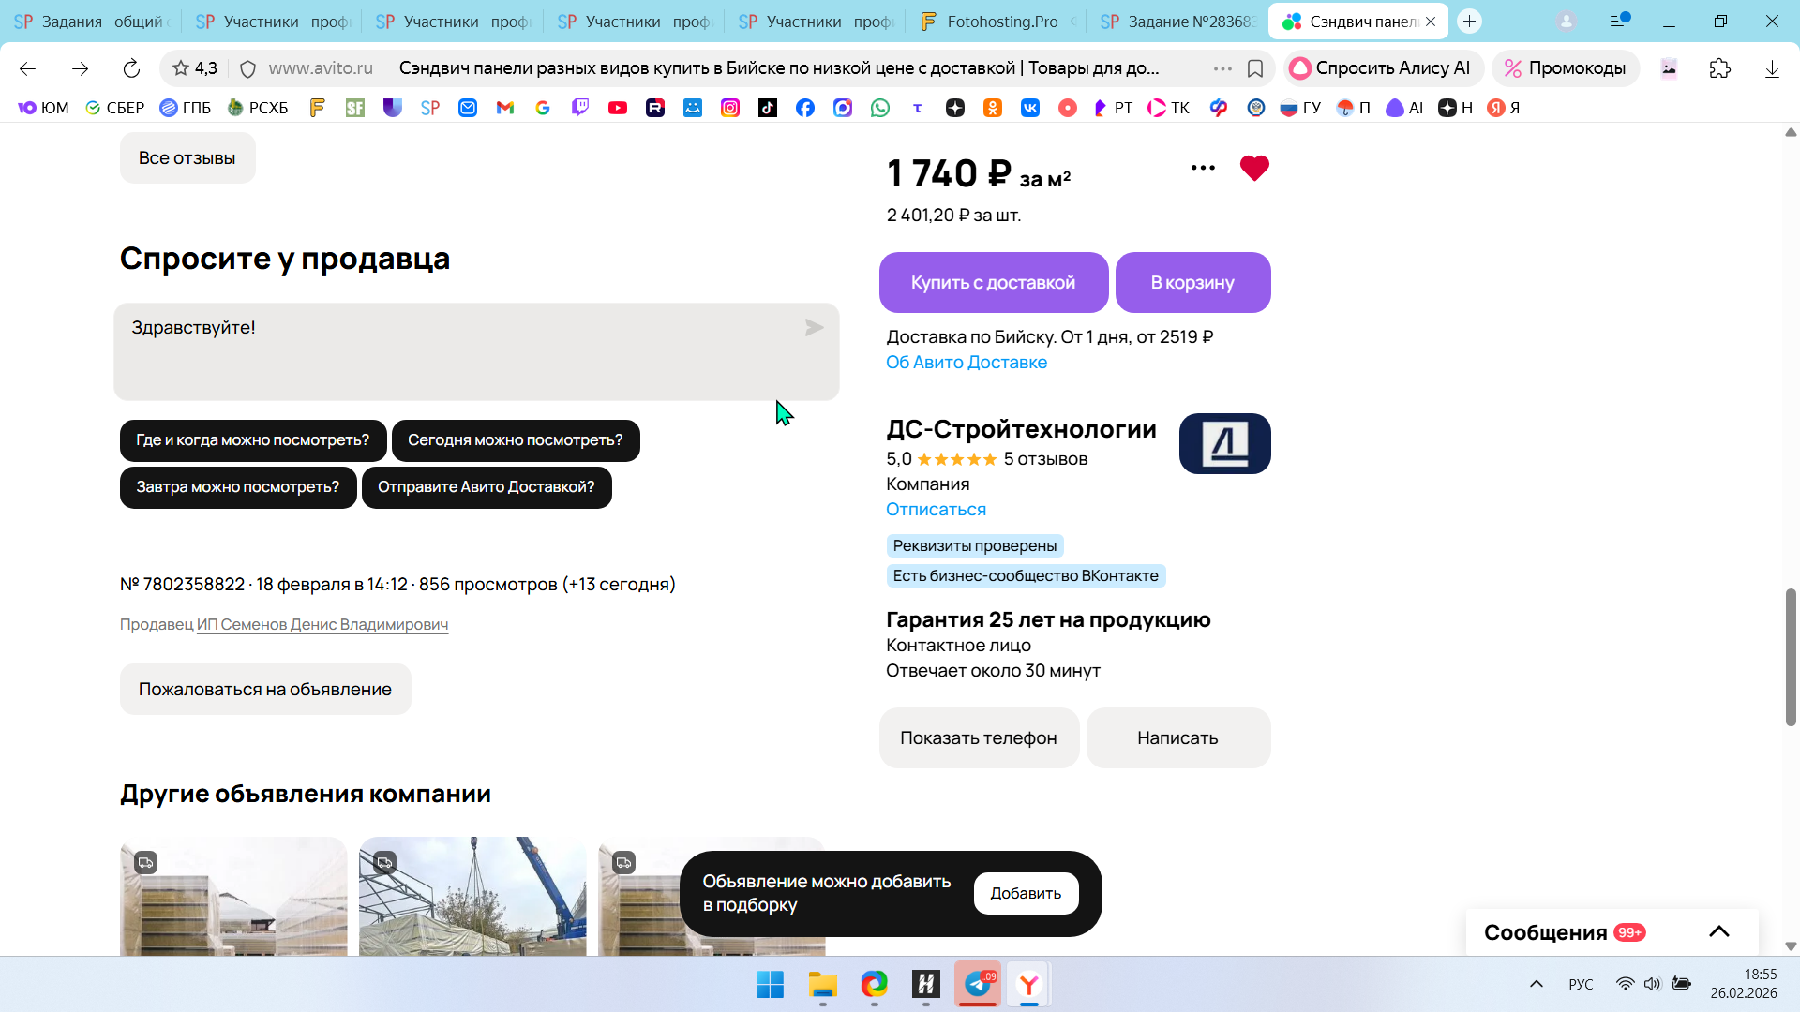
Task: Open ДС-Стройтехнологии company logo
Action: 1224,444
